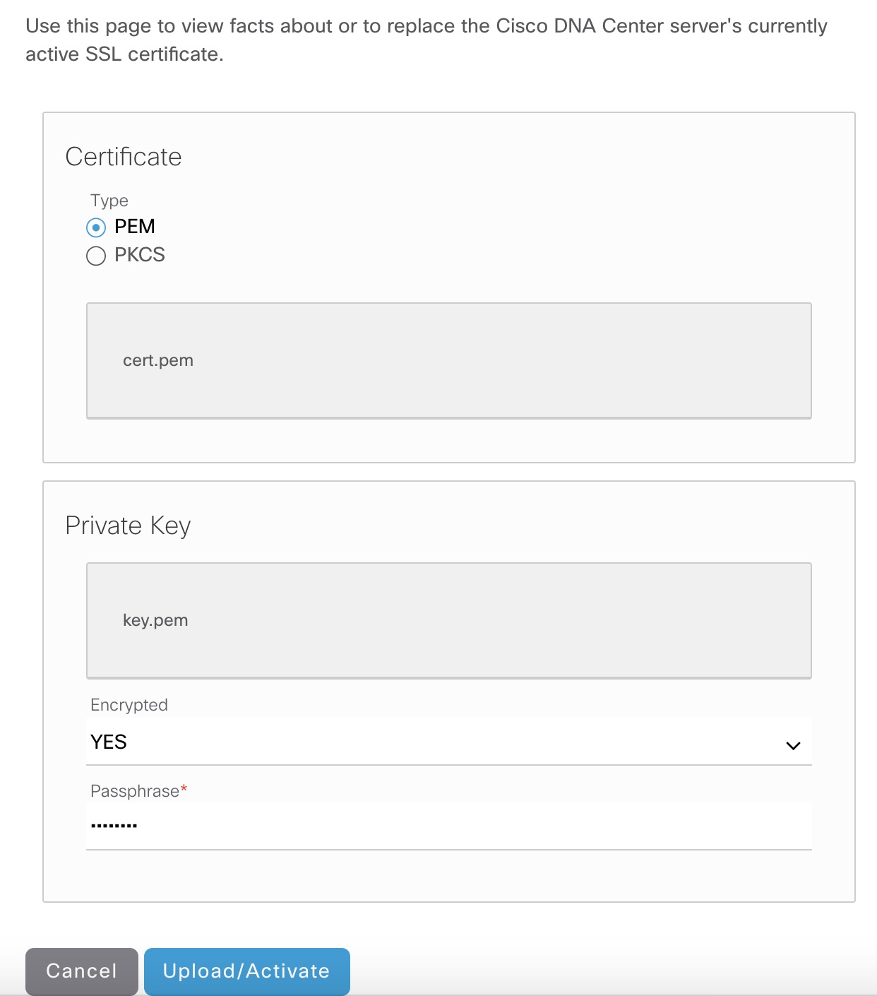Select the PEM certificate type radio button
The height and width of the screenshot is (996, 877).
click(x=96, y=227)
